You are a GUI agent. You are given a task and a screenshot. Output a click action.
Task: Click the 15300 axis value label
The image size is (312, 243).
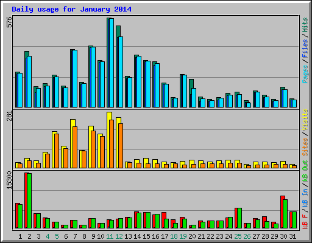(9, 180)
